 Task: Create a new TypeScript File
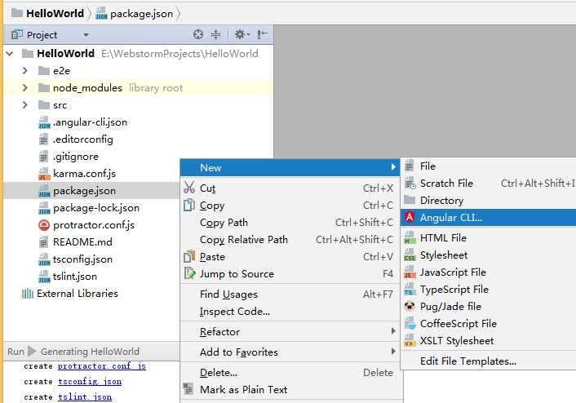click(489, 289)
